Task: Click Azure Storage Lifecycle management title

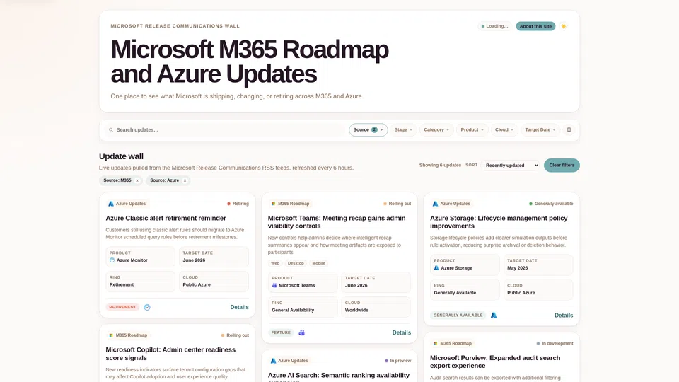Action: click(499, 222)
